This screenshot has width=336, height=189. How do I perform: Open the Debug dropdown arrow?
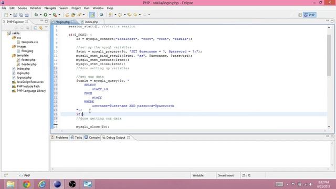(40, 15)
